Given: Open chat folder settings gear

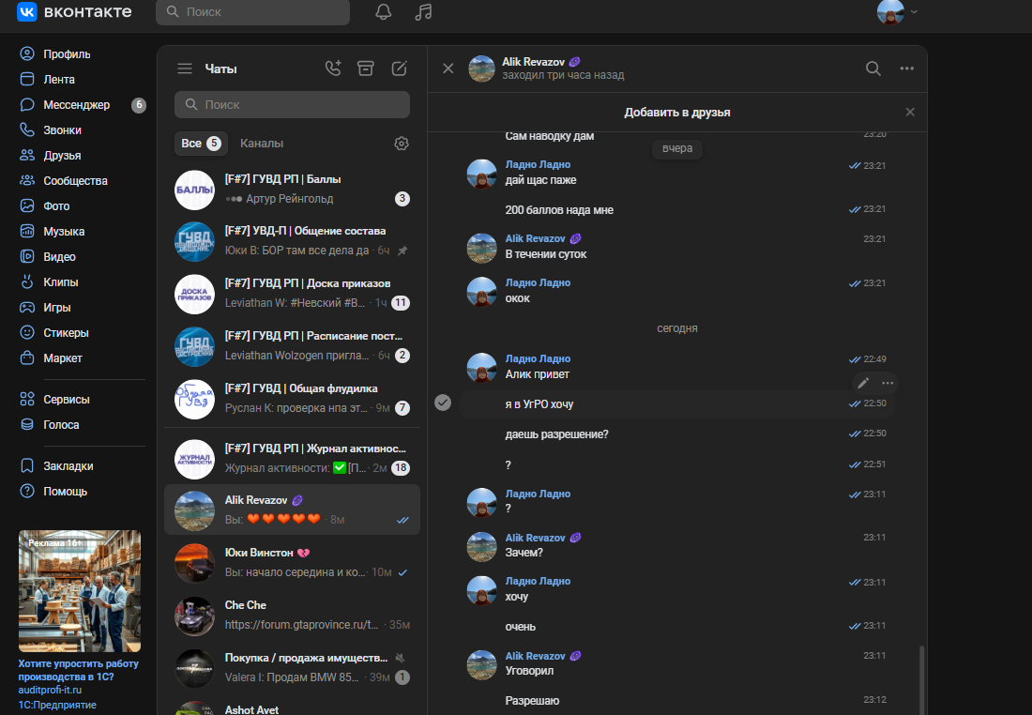Looking at the screenshot, I should (402, 144).
